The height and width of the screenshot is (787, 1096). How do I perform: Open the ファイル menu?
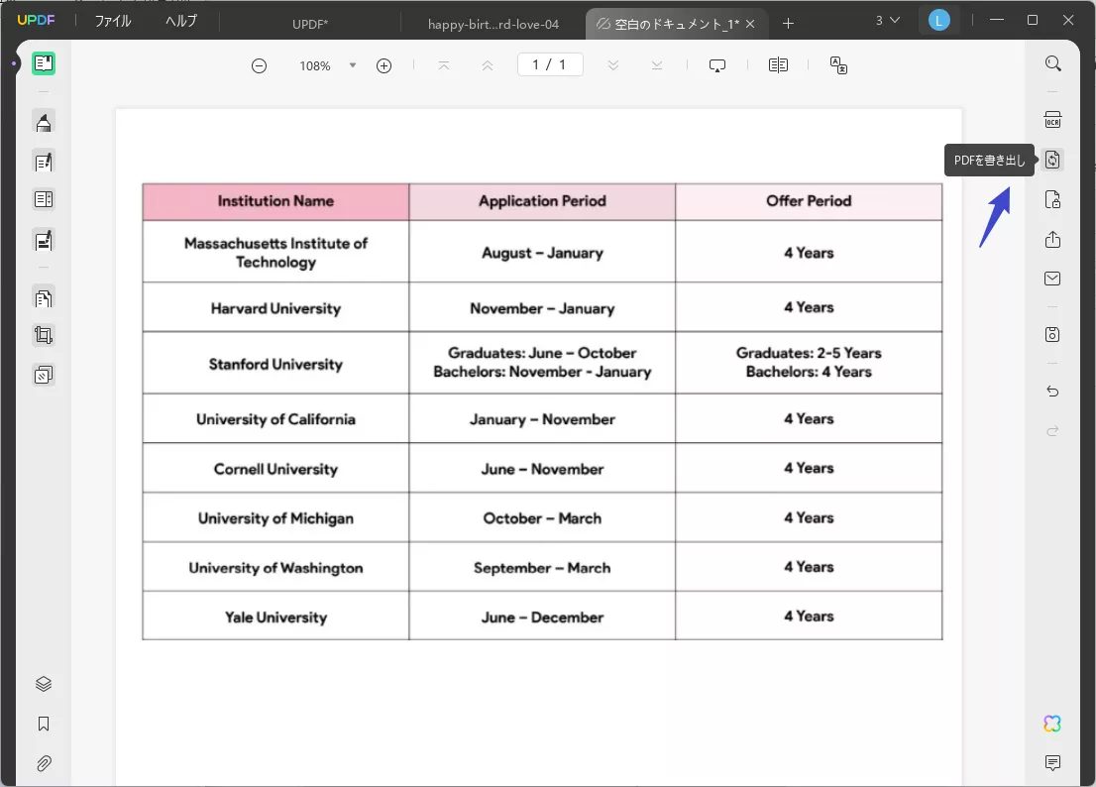coord(113,22)
